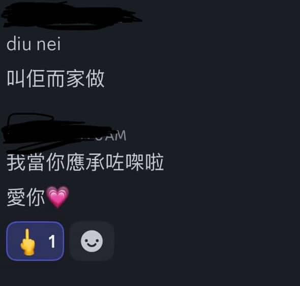Select the message 叫佢而家做

pyautogui.click(x=55, y=79)
